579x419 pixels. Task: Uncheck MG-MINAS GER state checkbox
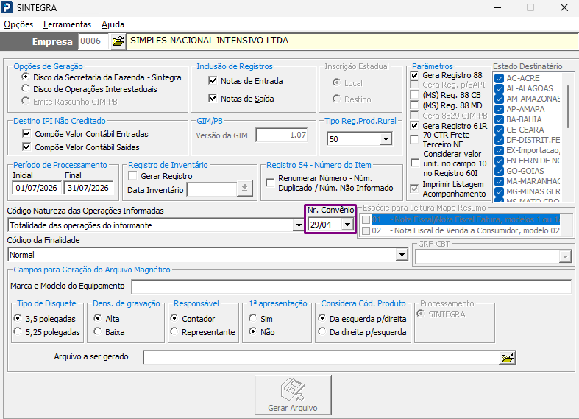pos(500,191)
